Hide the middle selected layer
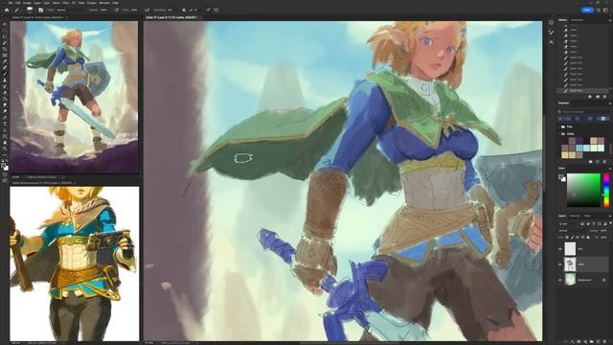613x345 pixels. (x=559, y=264)
